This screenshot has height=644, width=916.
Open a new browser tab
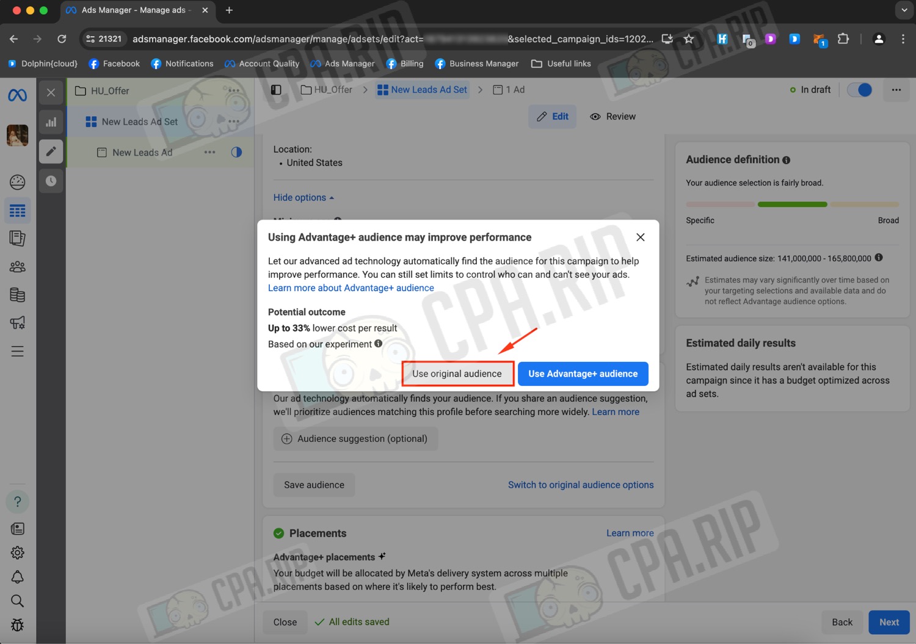[x=229, y=10]
